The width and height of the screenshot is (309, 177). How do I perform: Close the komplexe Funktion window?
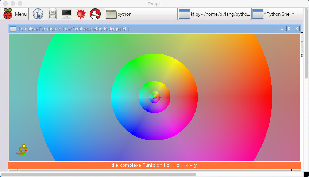pos(296,29)
